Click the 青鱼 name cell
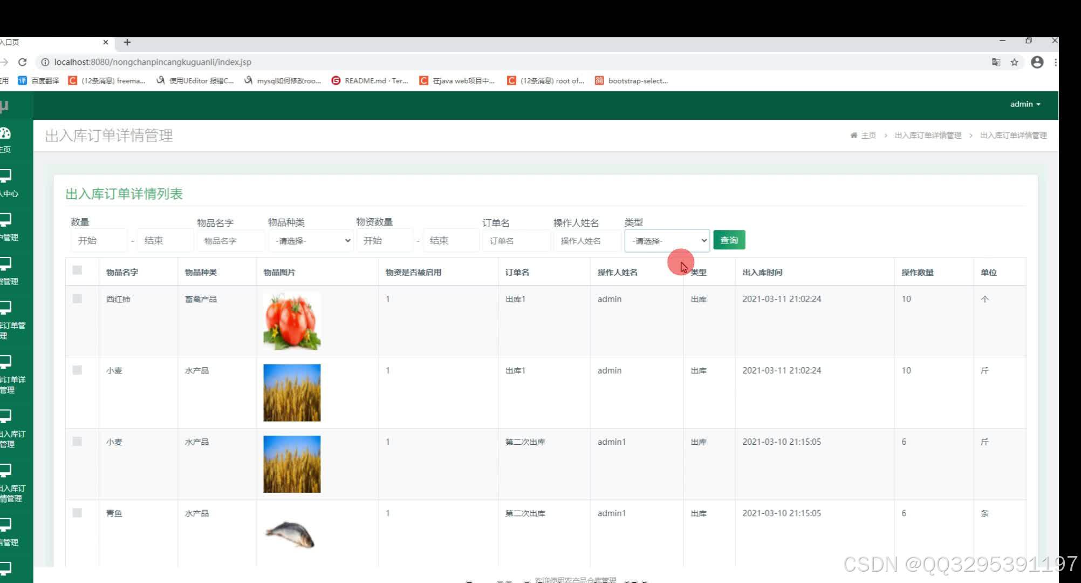 (114, 513)
